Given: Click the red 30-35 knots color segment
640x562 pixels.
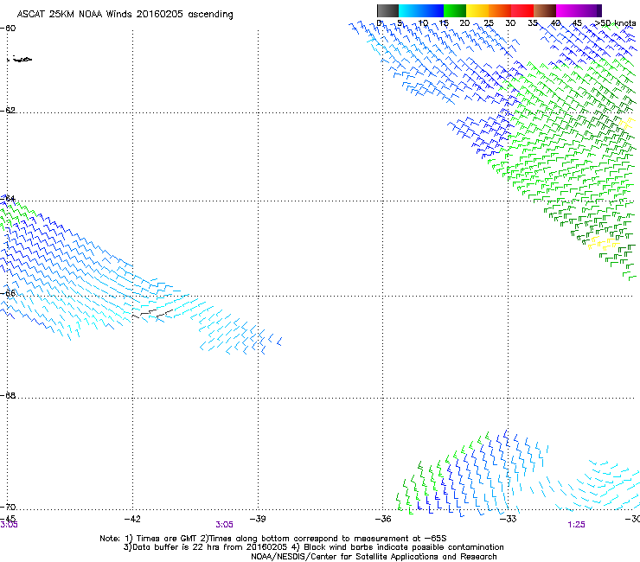Looking at the screenshot, I should 522,10.
